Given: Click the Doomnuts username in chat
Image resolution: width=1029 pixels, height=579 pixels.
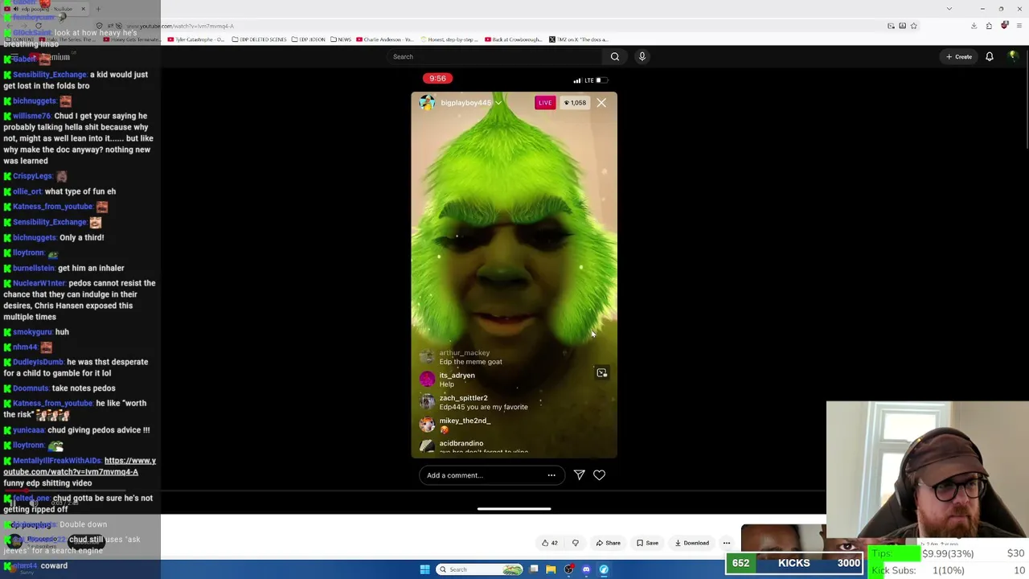Looking at the screenshot, I should tap(31, 388).
